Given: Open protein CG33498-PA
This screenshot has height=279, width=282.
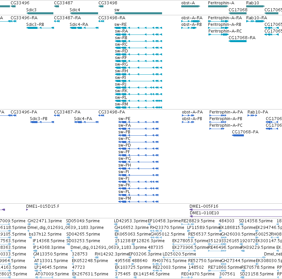Looking at the screenshot, I should (101, 115).
